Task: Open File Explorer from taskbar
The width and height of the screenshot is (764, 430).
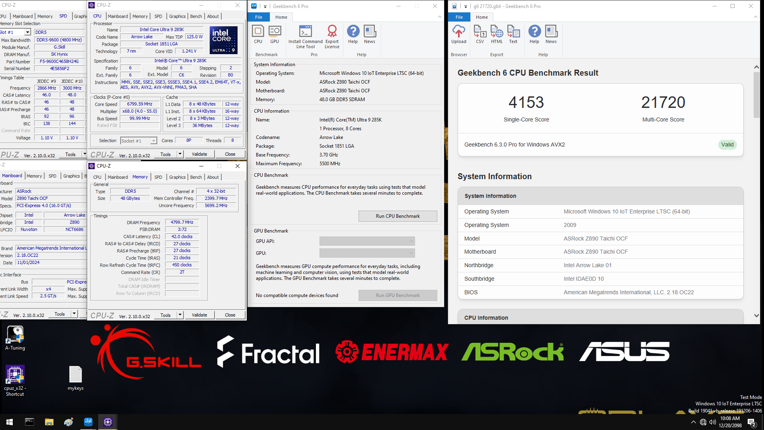Action: click(x=49, y=422)
